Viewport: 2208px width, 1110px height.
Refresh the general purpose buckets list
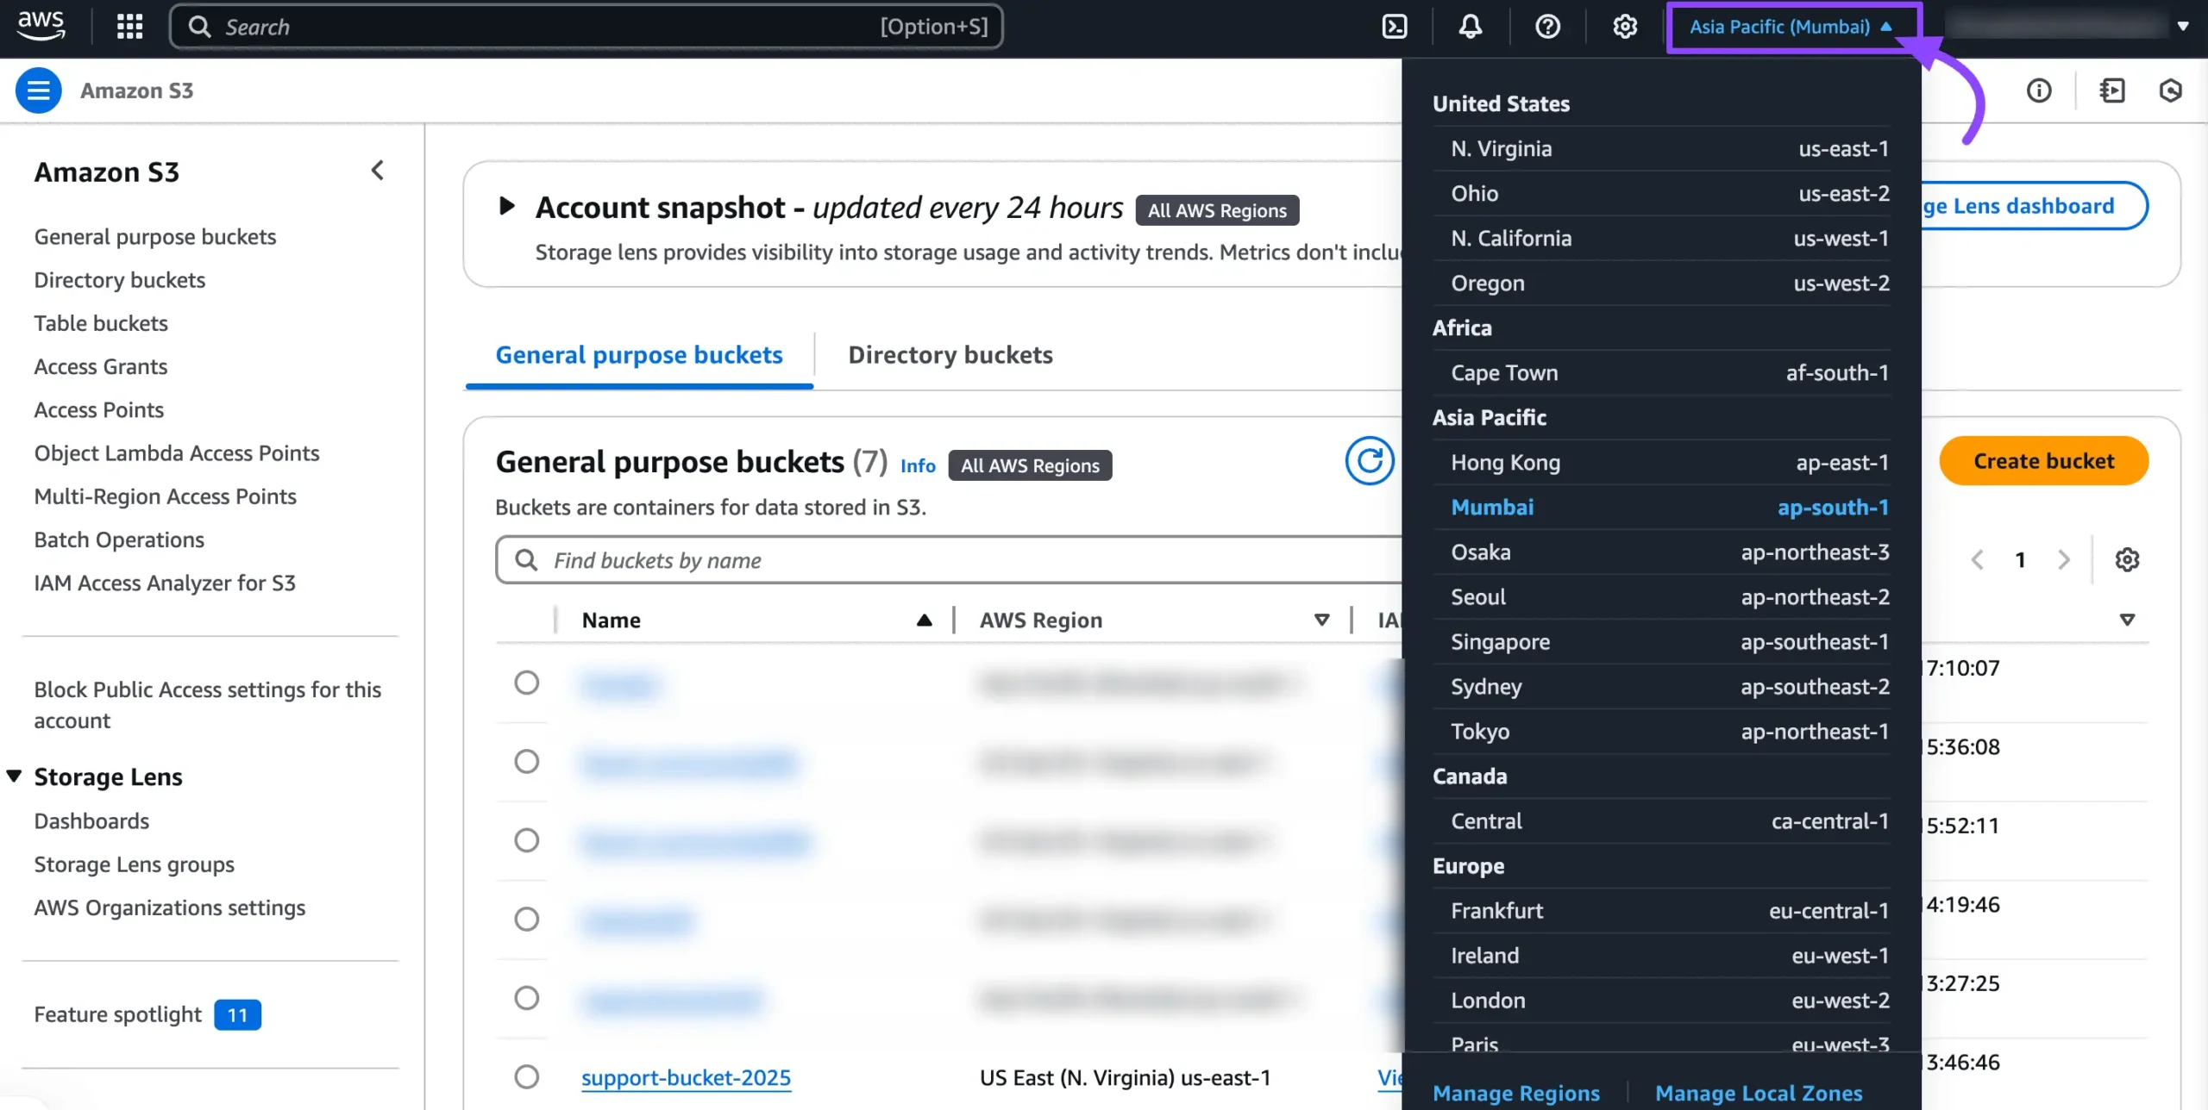point(1370,461)
